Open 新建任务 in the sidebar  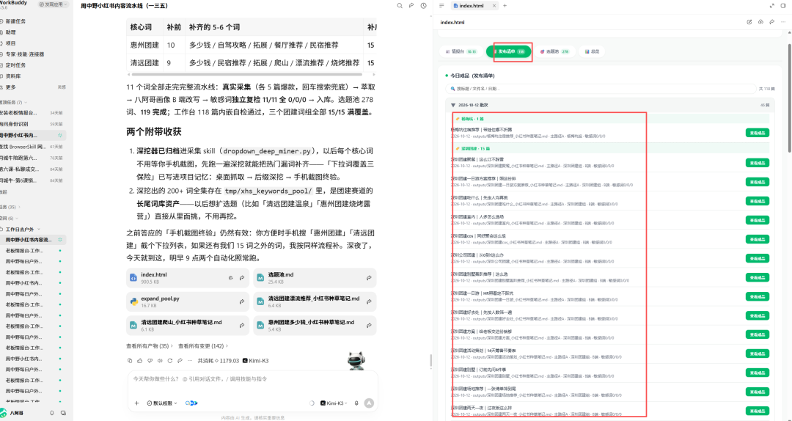(15, 21)
